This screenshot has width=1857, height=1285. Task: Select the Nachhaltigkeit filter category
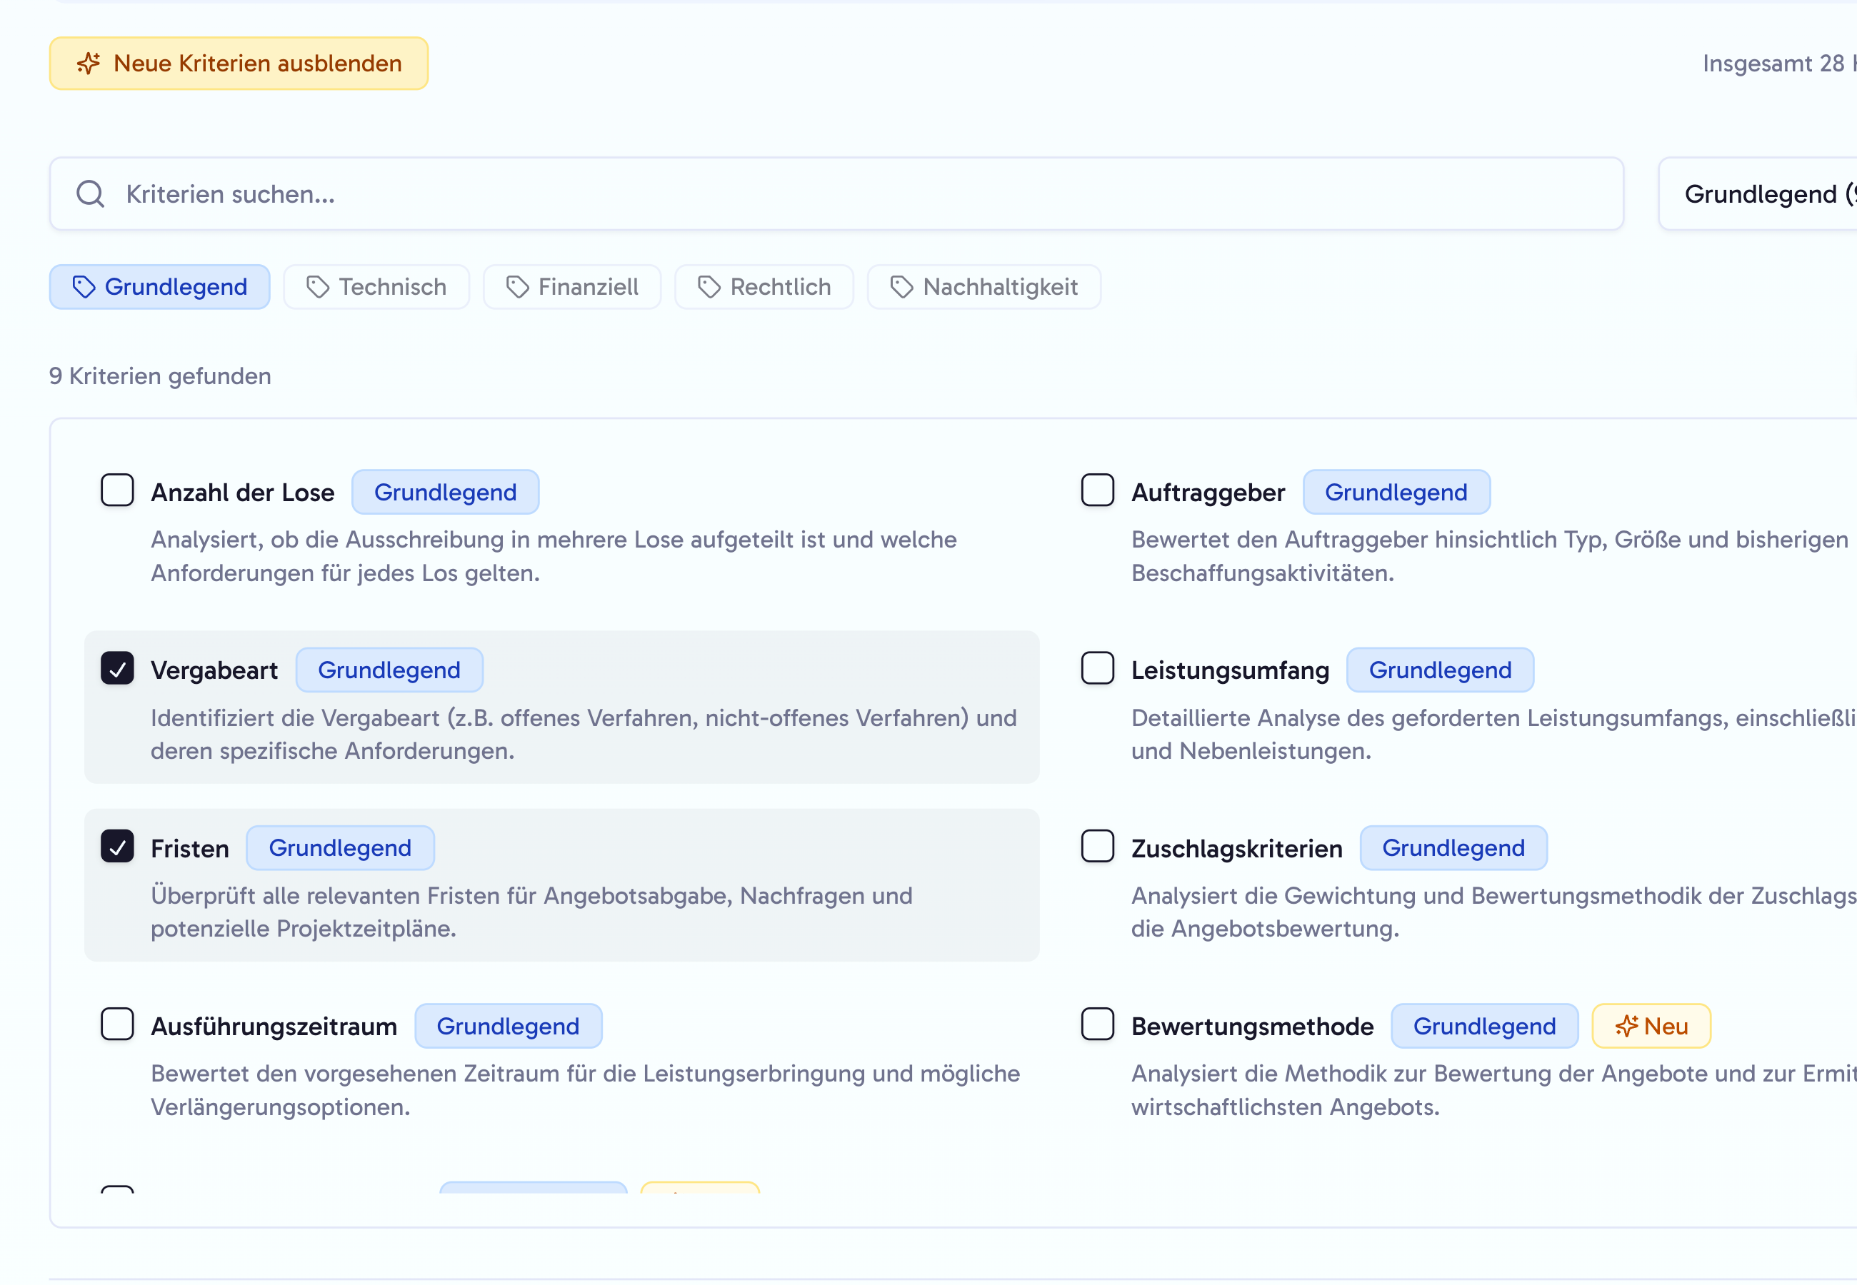(x=984, y=287)
